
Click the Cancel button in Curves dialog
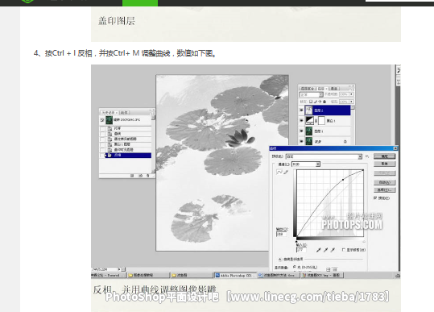coord(385,164)
